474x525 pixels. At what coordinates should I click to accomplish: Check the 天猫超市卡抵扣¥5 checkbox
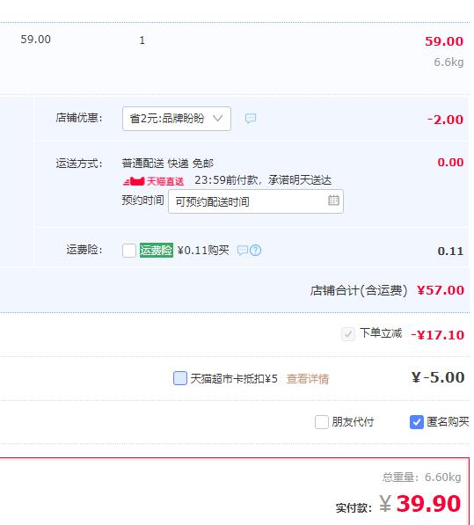pos(180,378)
